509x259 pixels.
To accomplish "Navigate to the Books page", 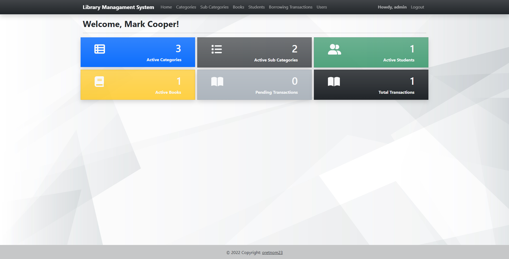I will (238, 7).
